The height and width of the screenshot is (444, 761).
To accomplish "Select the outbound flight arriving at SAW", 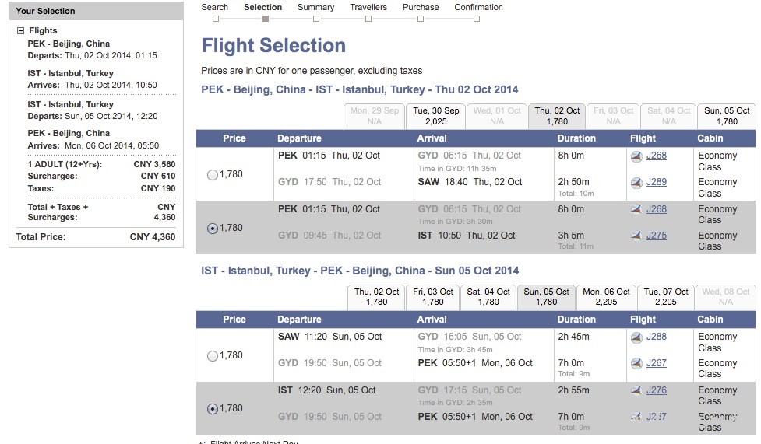I will [x=213, y=175].
